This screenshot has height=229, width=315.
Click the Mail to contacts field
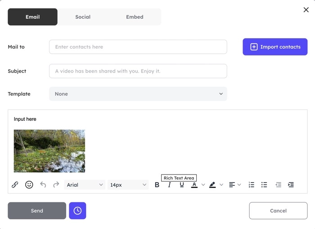pyautogui.click(x=138, y=47)
